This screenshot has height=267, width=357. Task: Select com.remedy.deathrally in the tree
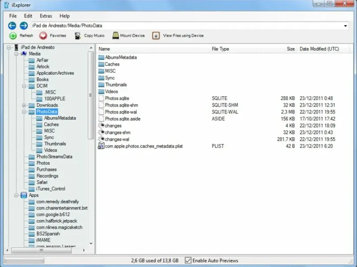58,202
